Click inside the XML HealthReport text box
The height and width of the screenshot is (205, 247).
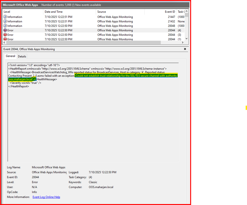coord(93,123)
